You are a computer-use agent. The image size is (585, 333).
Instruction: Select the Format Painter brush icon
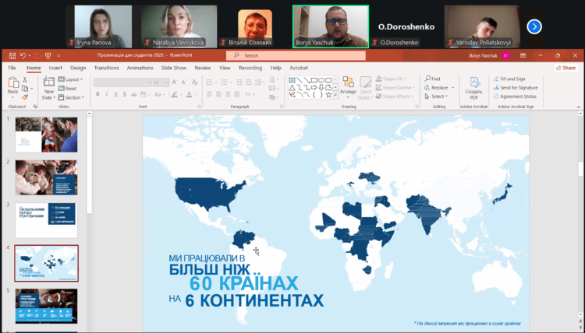(26, 96)
